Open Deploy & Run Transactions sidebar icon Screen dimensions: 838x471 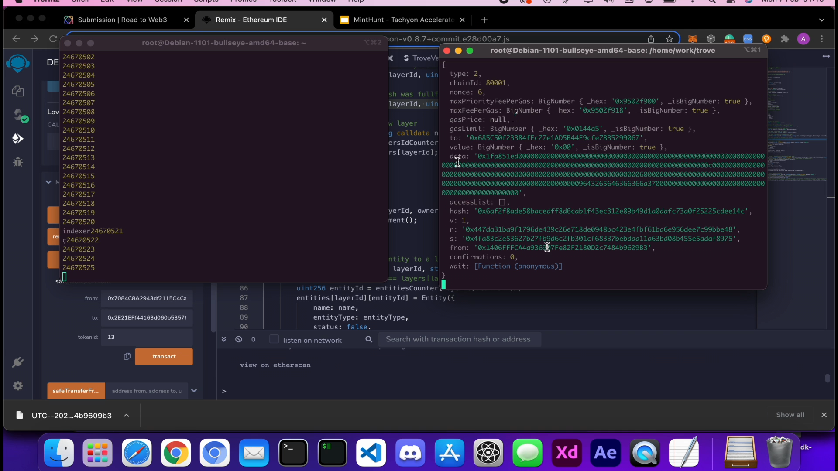point(18,139)
